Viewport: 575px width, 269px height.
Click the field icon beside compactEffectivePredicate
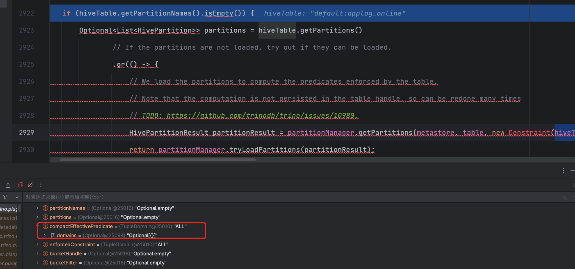coord(45,226)
